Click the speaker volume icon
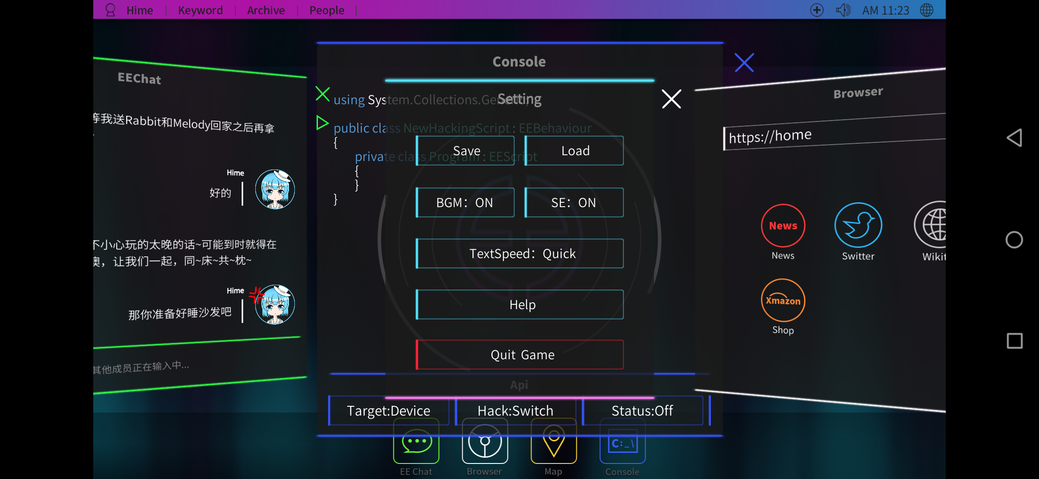Image resolution: width=1039 pixels, height=479 pixels. click(843, 10)
